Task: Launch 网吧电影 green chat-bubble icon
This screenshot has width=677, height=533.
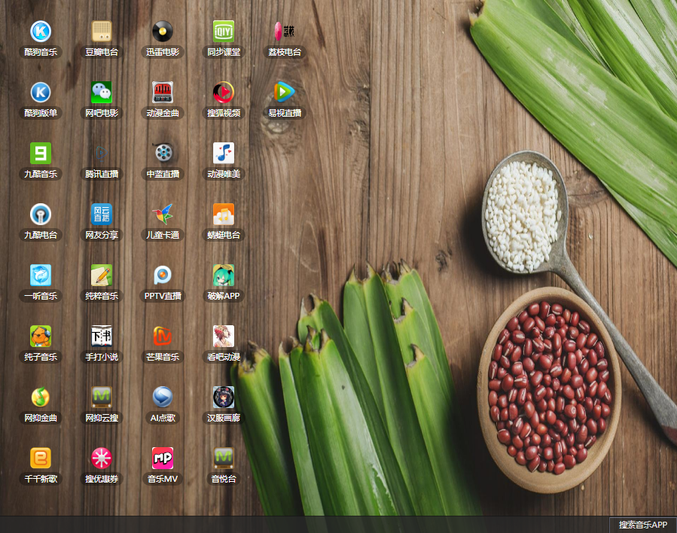Action: coord(102,93)
